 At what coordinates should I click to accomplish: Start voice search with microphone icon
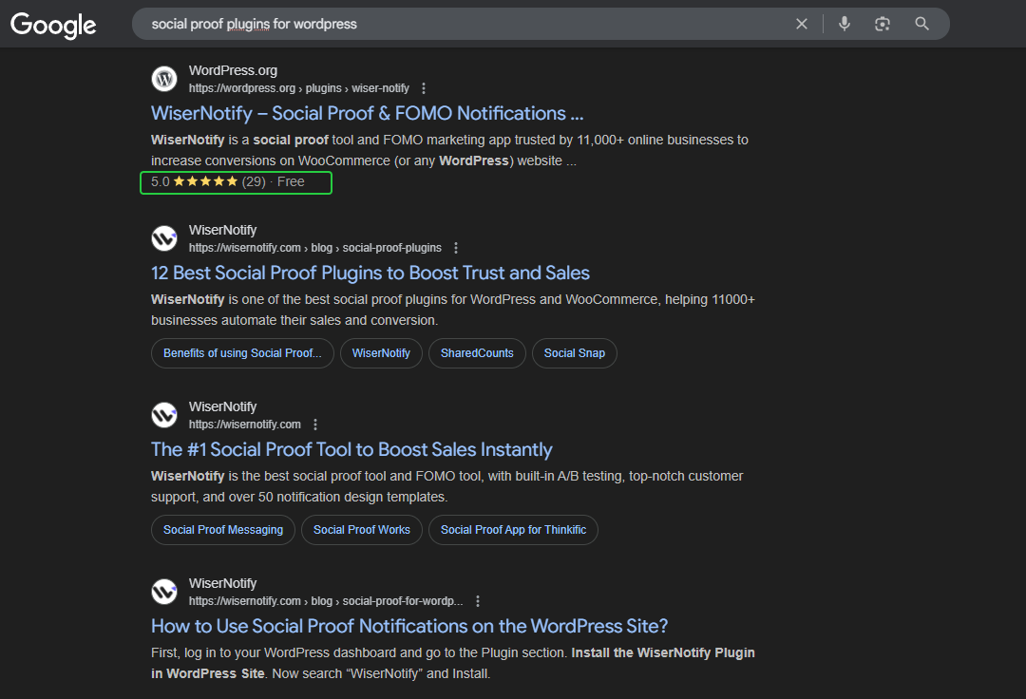845,24
